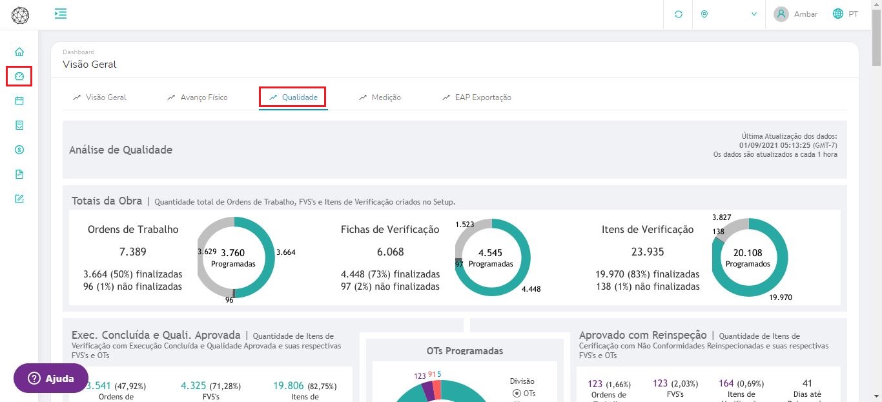The width and height of the screenshot is (882, 402).
Task: Switch to the Medição tab
Action: coord(380,97)
